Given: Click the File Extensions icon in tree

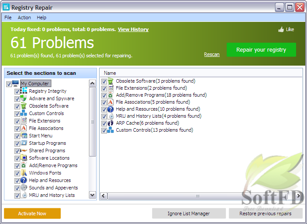Looking at the screenshot, I should point(24,120).
